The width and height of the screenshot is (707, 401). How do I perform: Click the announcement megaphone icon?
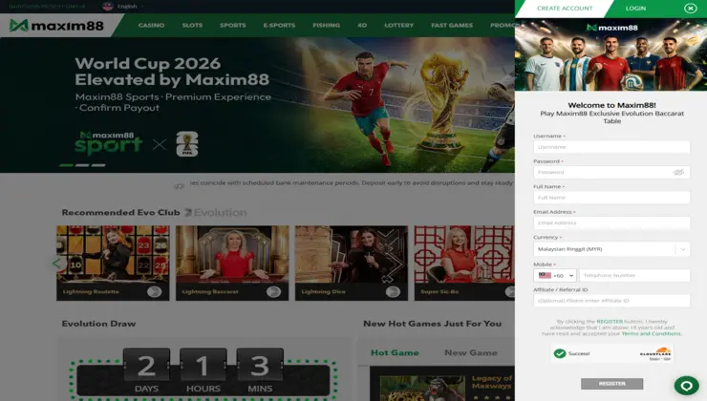click(x=179, y=185)
